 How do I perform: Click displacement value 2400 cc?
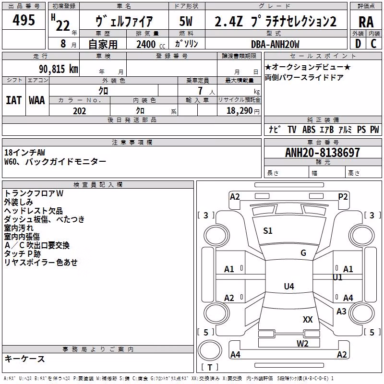coord(151,44)
